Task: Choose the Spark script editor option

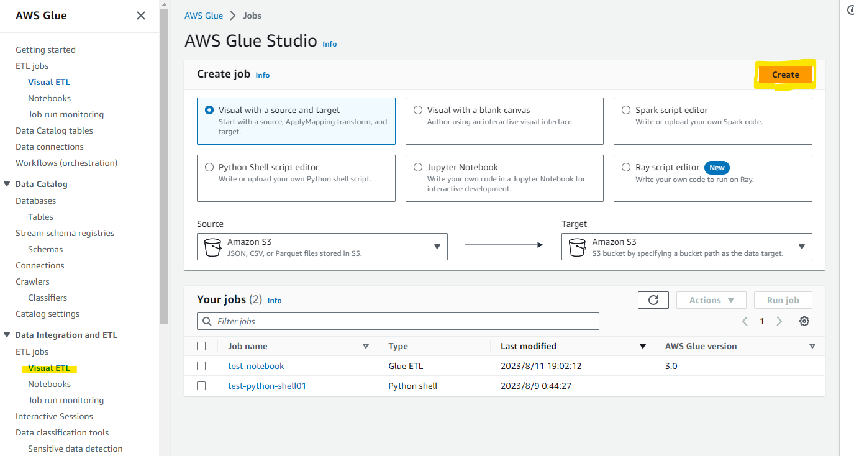Action: [626, 110]
